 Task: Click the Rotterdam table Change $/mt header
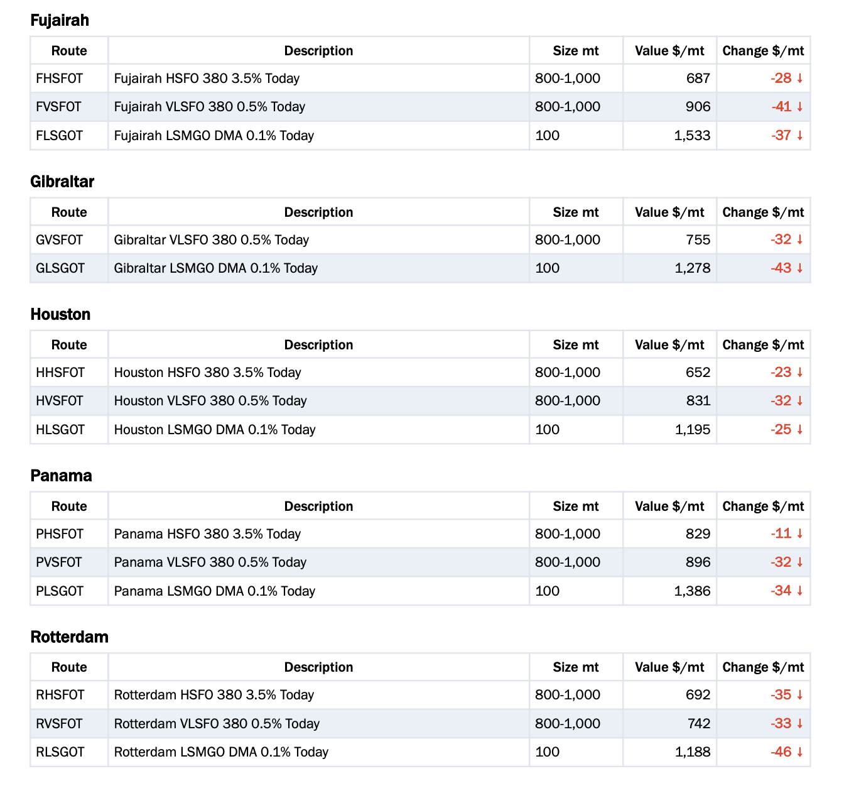coord(763,667)
